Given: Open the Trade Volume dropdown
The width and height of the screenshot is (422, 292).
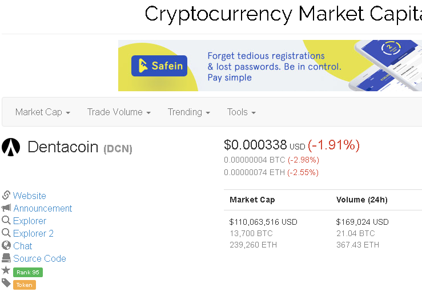Looking at the screenshot, I should pos(119,112).
